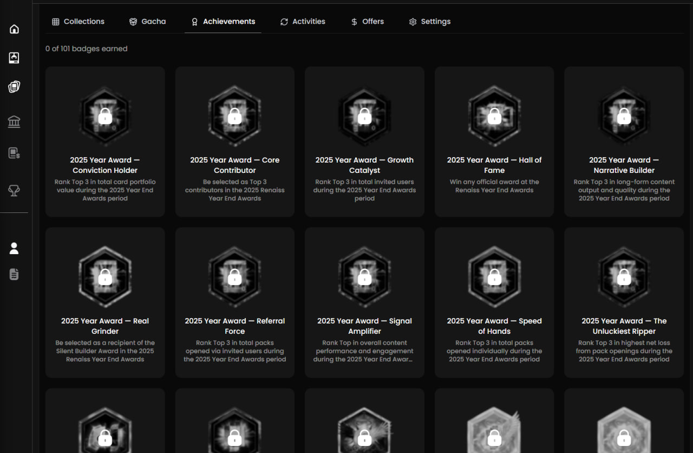Open the Offers tab
The width and height of the screenshot is (693, 453).
click(x=368, y=22)
